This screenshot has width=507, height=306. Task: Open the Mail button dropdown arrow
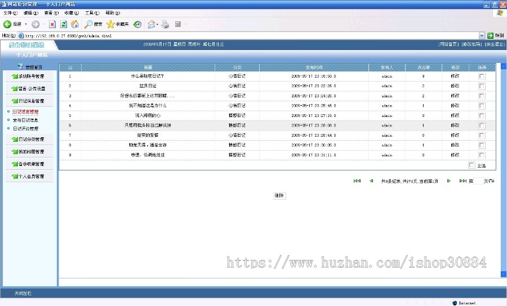(x=157, y=24)
